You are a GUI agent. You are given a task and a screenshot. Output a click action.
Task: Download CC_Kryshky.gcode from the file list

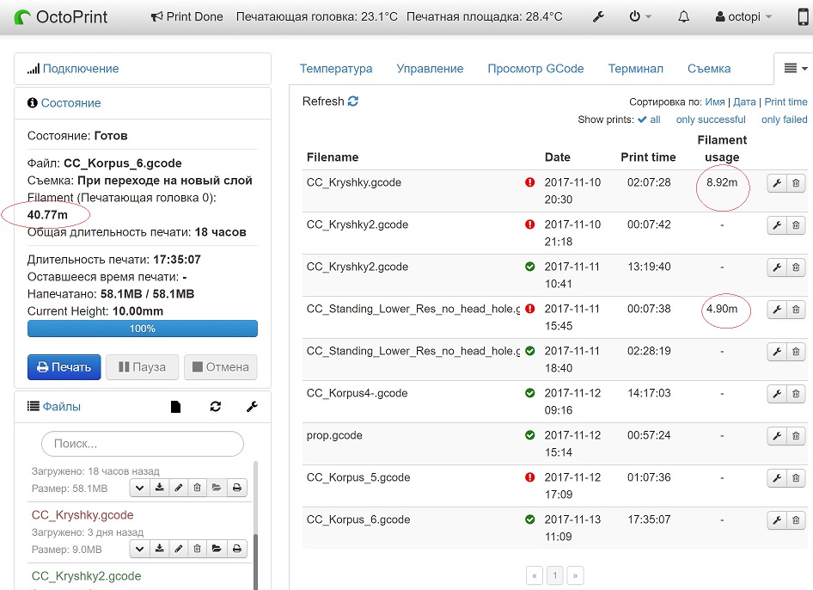[159, 549]
